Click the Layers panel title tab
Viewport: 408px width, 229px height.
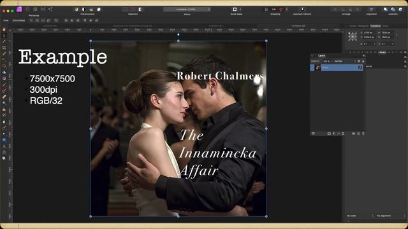pos(321,55)
